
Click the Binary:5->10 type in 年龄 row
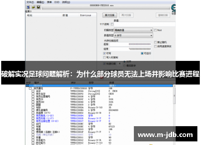(x=95, y=107)
